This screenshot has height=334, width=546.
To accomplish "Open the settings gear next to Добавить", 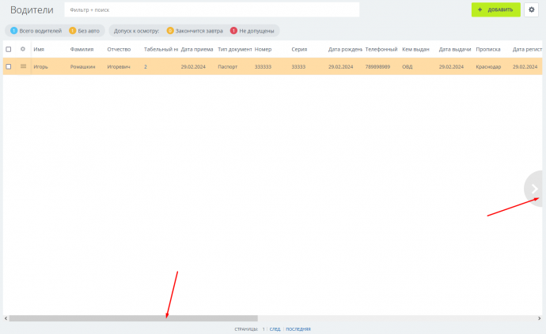I will click(531, 9).
